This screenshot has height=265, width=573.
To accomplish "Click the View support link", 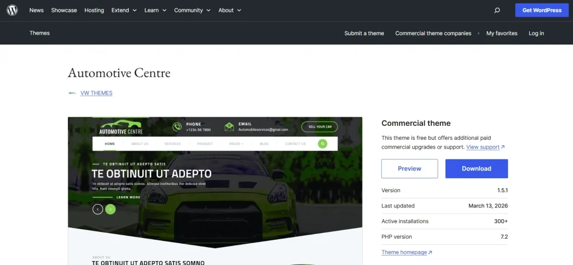I will tap(485, 147).
